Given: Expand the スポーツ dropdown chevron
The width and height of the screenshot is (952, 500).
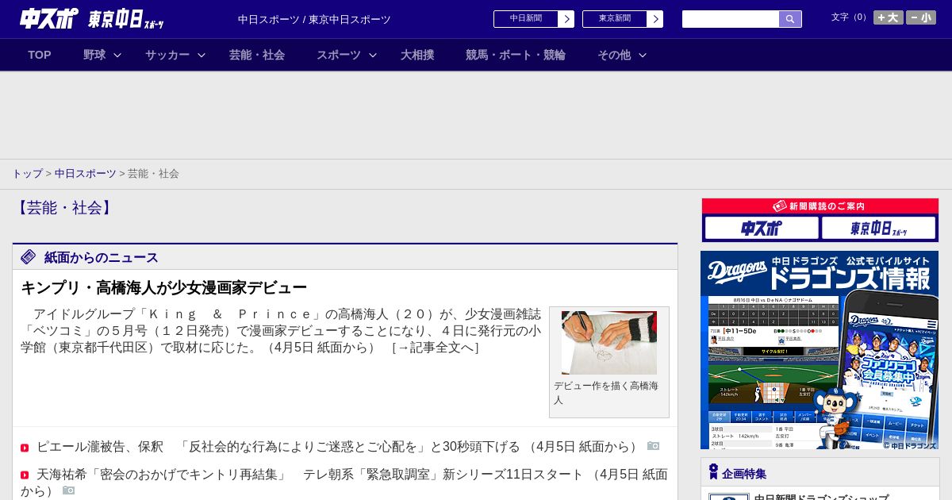Looking at the screenshot, I should pos(373,56).
